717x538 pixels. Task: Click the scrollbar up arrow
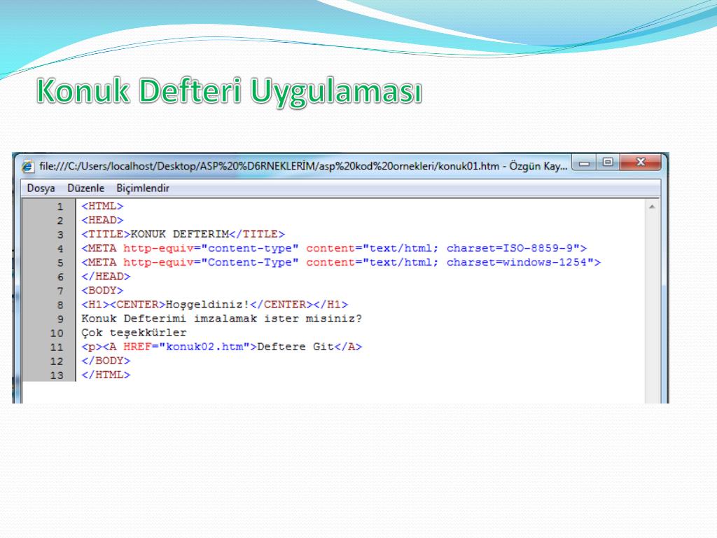coord(652,207)
